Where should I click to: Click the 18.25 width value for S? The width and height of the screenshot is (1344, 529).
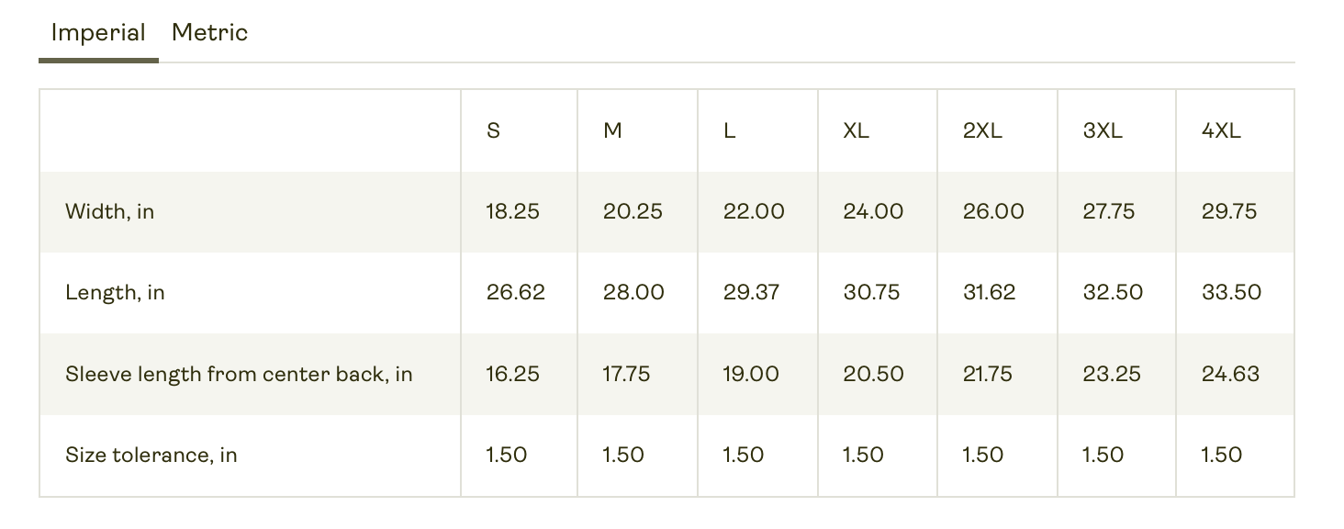coord(512,212)
